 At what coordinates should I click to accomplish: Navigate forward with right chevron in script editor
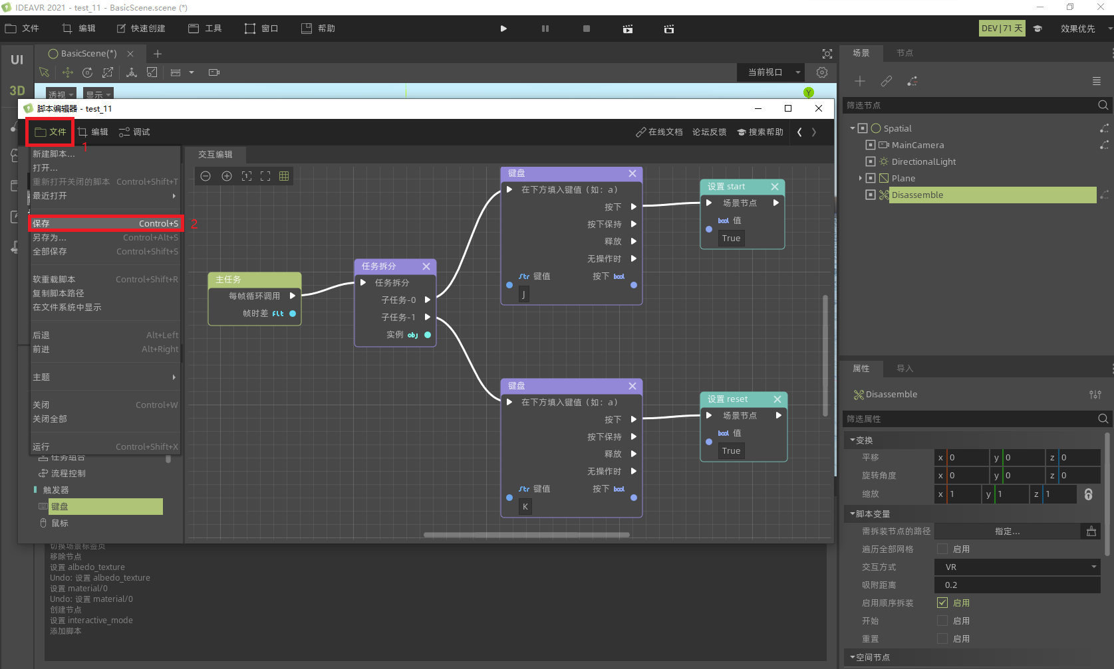pos(814,132)
